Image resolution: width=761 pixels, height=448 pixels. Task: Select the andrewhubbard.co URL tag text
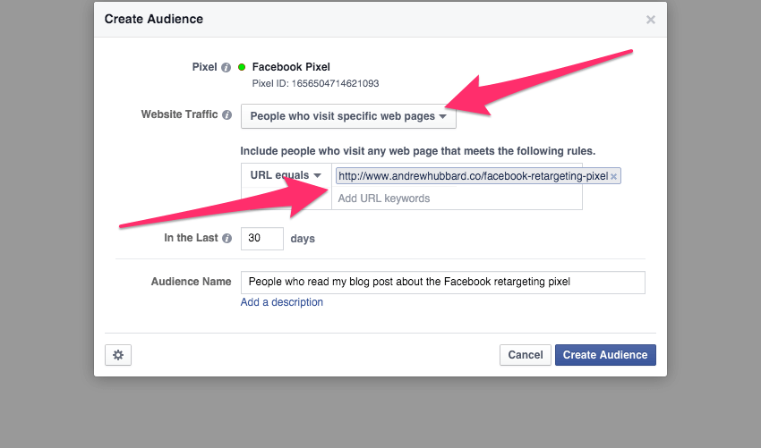click(473, 176)
